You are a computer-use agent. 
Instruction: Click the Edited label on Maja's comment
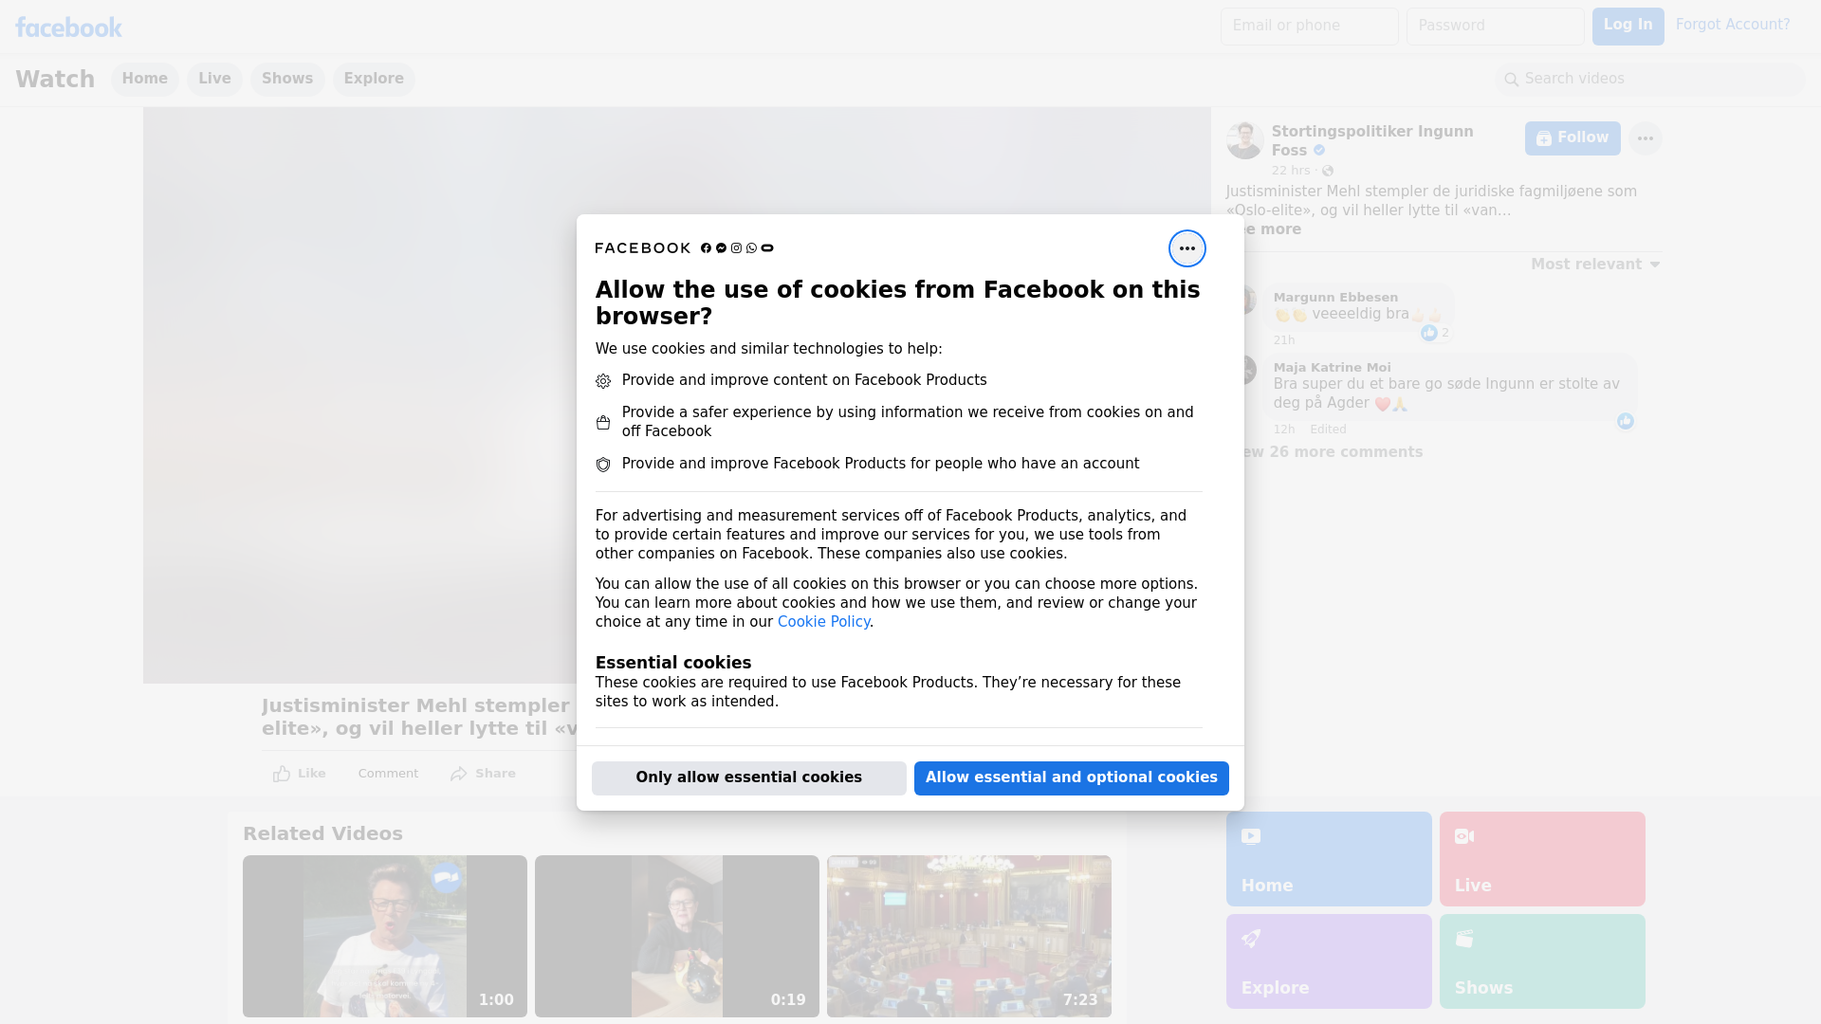(x=1328, y=430)
